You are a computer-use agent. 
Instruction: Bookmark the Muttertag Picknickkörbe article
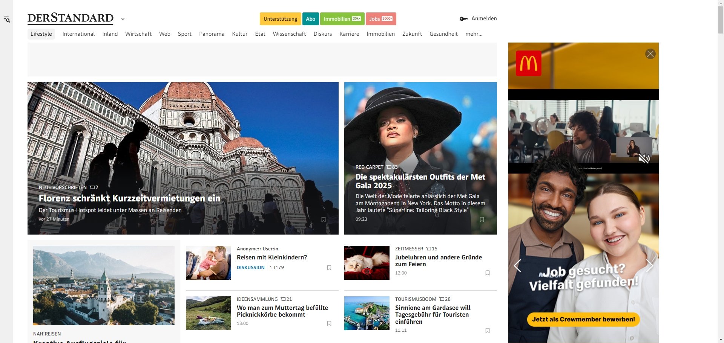pyautogui.click(x=329, y=323)
